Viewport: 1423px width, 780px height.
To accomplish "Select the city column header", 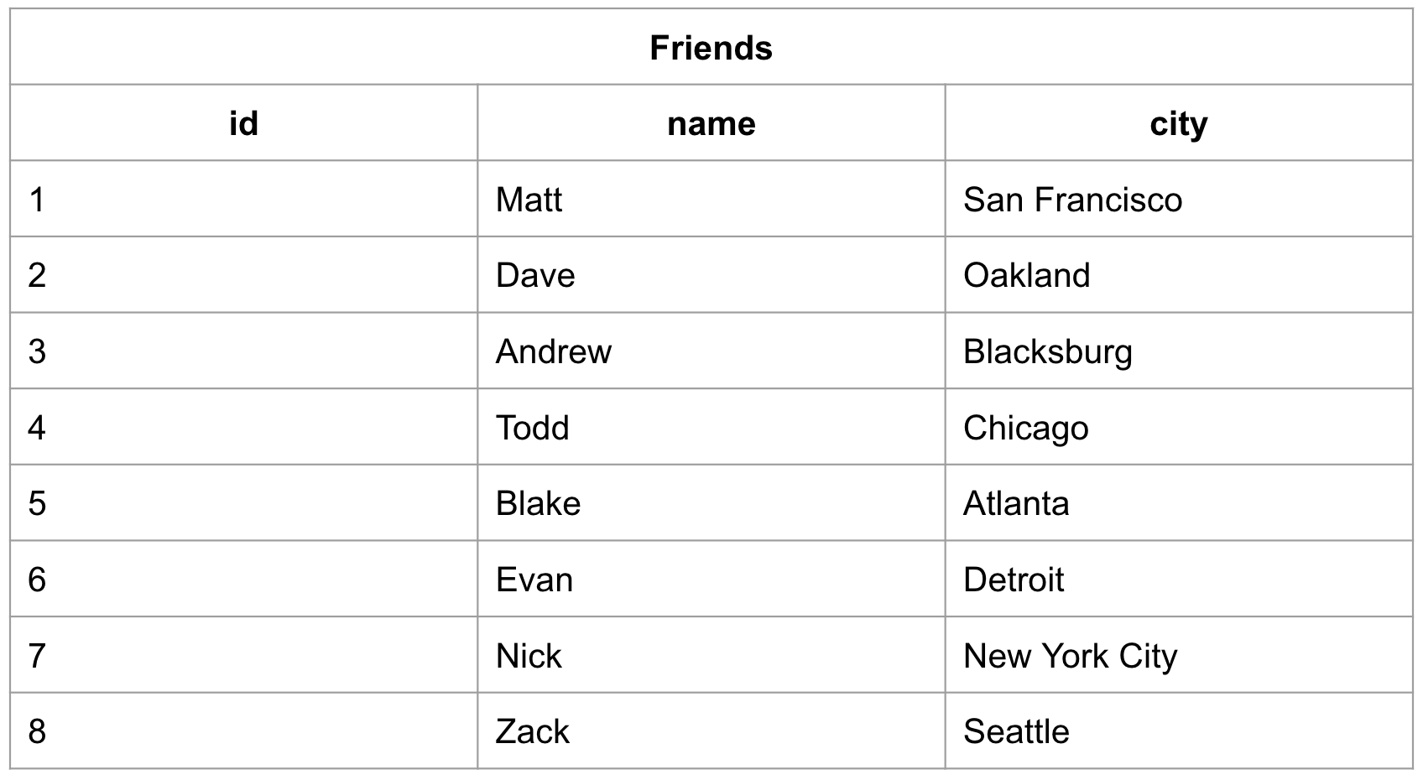I will pos(1178,123).
